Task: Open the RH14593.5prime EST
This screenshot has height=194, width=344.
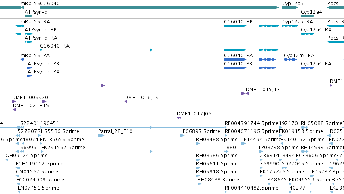Action: coord(304,152)
